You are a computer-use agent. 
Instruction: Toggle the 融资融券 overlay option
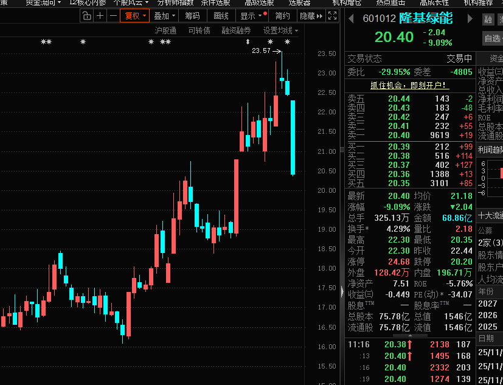pos(236,30)
